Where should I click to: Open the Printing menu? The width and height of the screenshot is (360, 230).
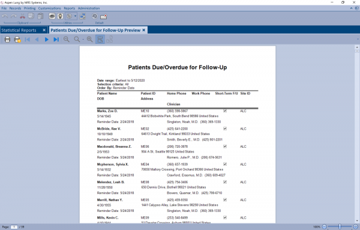29,8
